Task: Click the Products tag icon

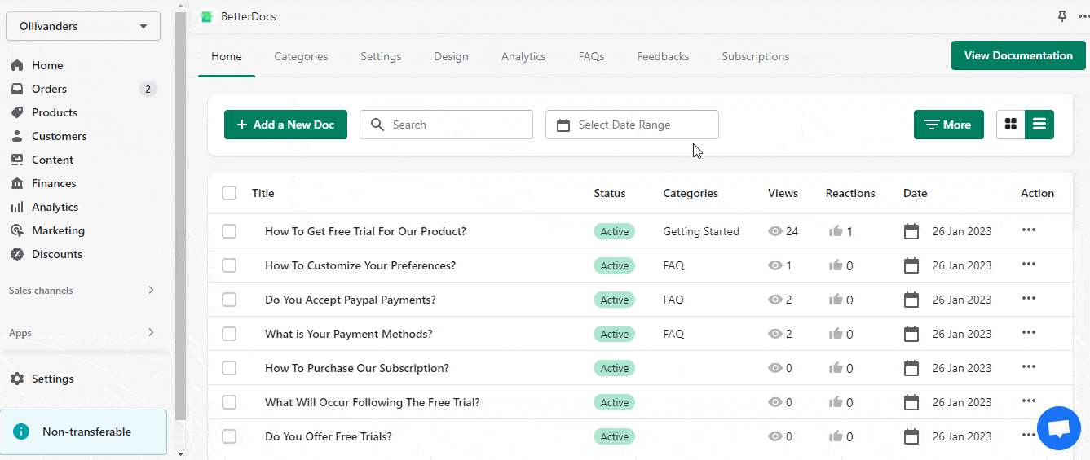Action: (17, 112)
